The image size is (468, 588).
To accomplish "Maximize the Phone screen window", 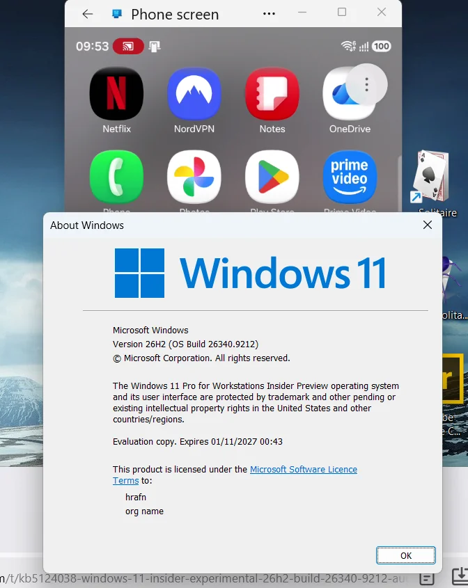I will tap(342, 12).
